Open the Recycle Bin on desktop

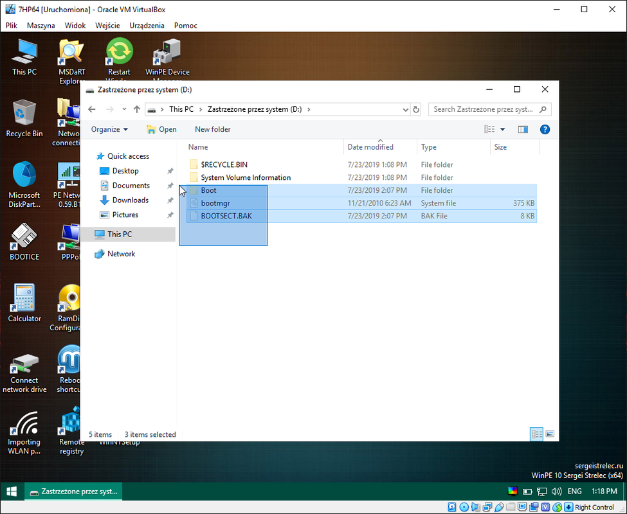24,118
